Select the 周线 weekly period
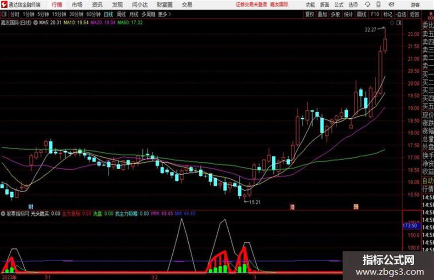This screenshot has width=434, height=280. pyautogui.click(x=121, y=14)
